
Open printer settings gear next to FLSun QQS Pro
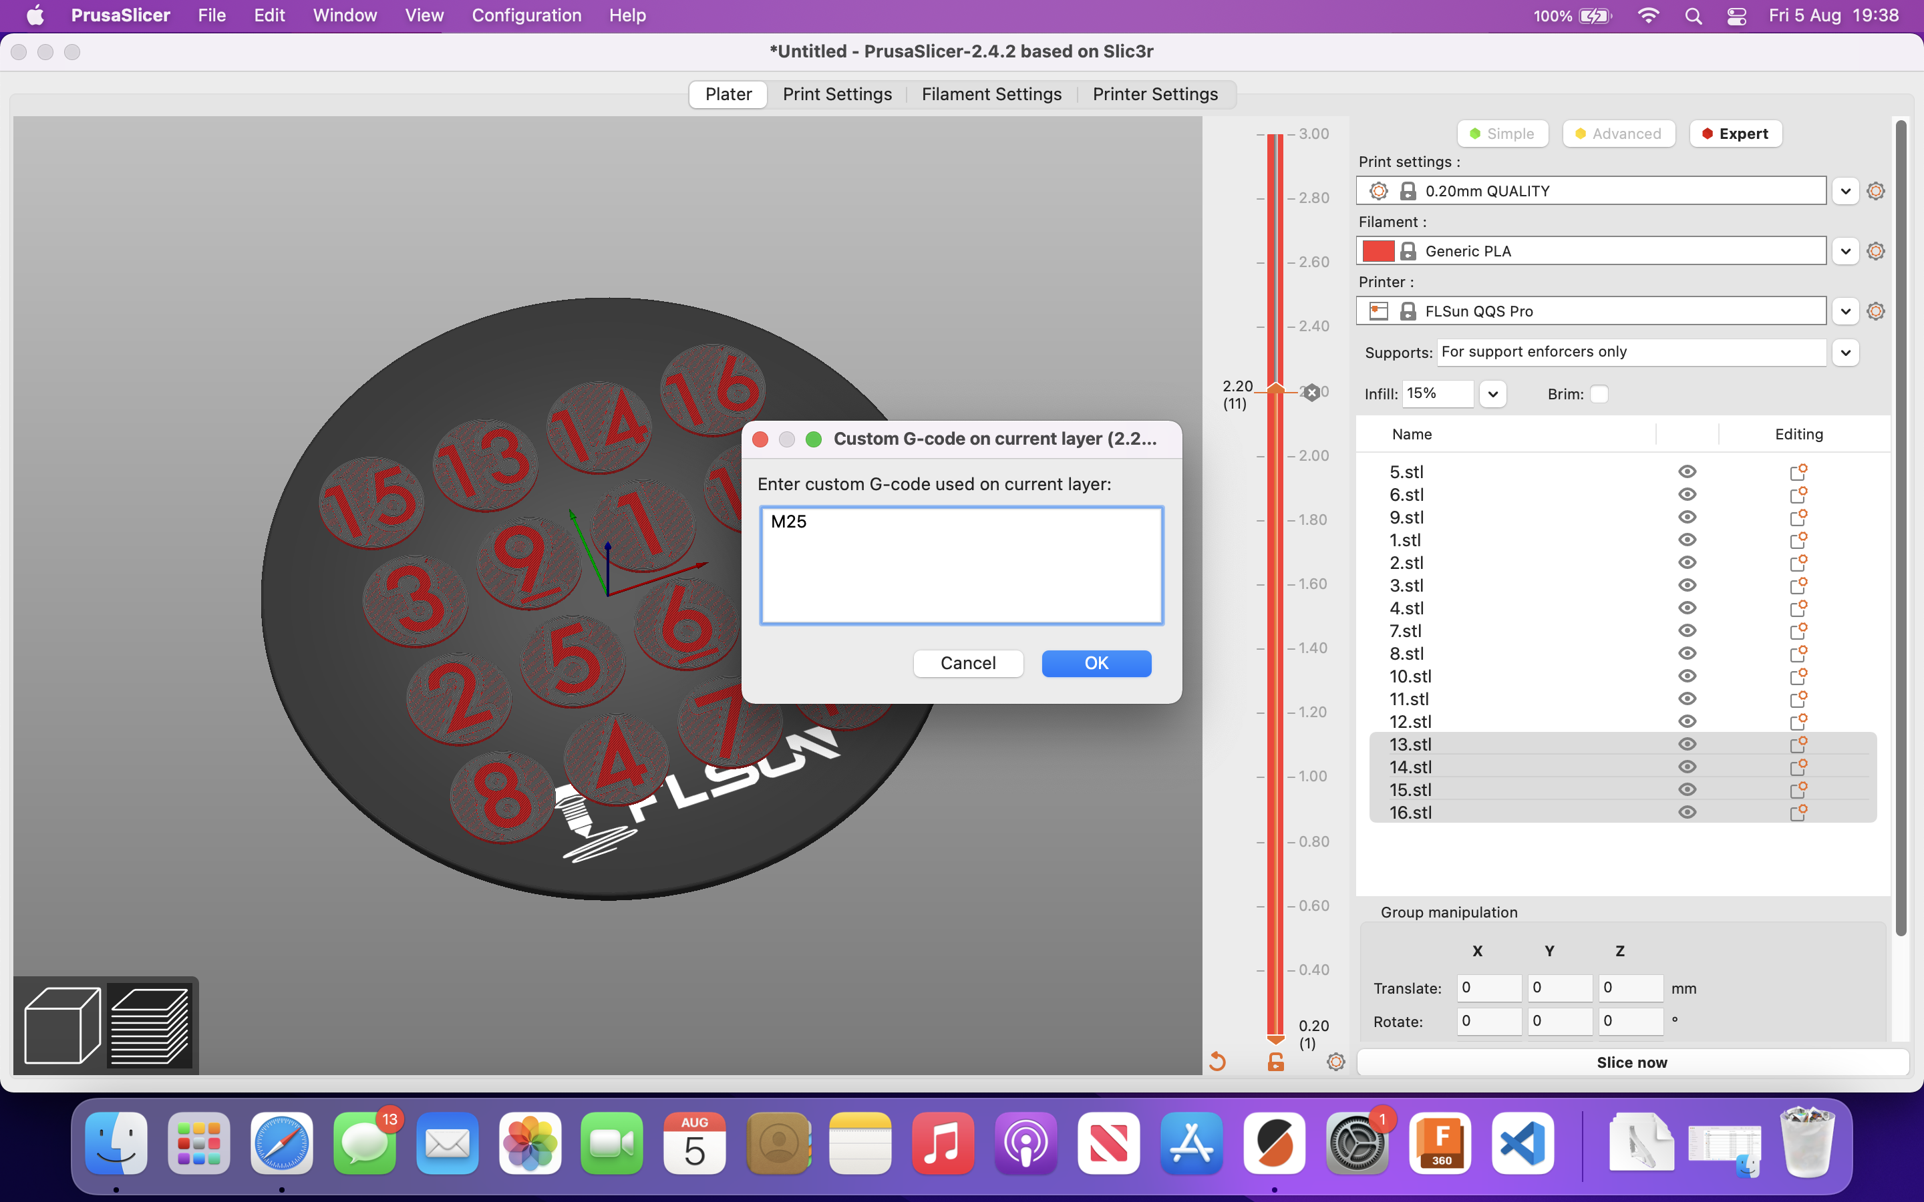coord(1875,311)
